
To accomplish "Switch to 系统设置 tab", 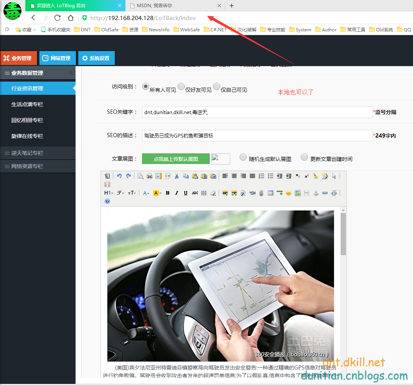I will point(96,58).
